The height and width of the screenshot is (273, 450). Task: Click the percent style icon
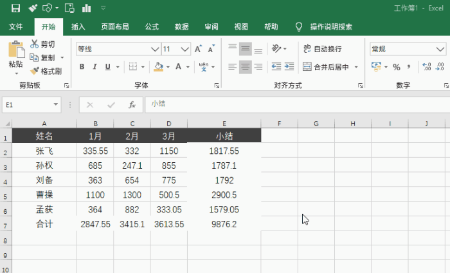coord(397,67)
